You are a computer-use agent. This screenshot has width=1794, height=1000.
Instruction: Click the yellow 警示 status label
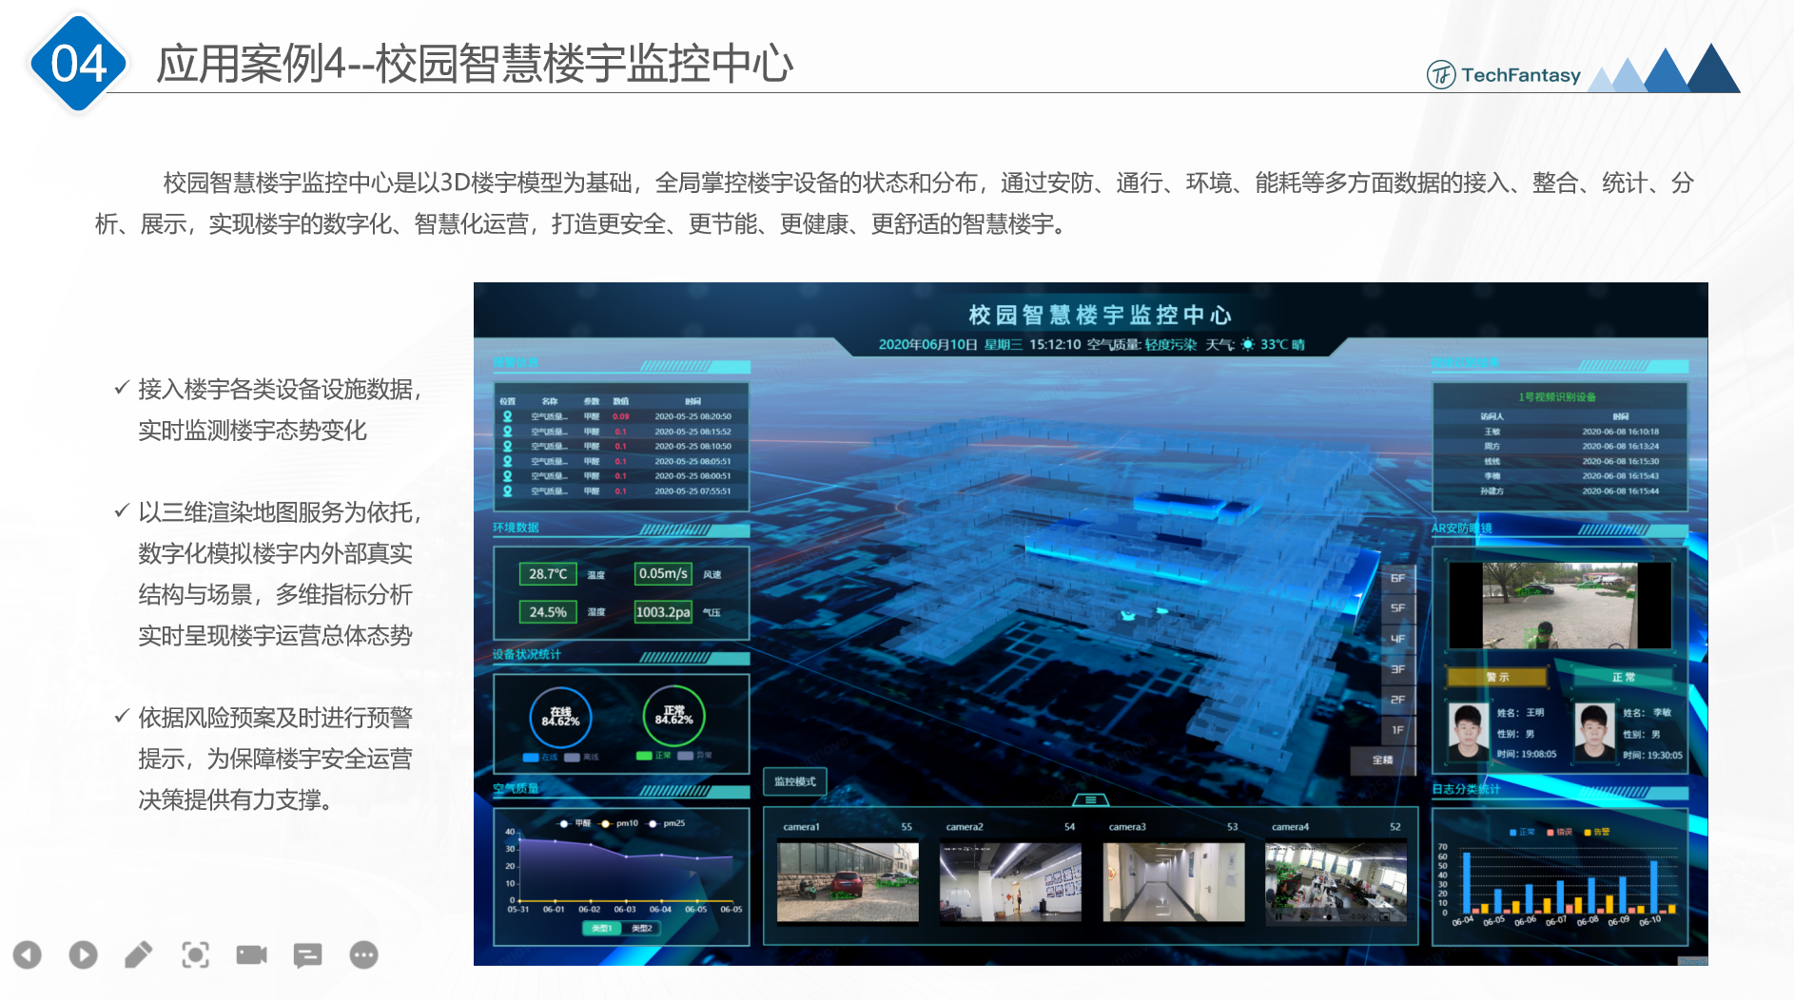click(1497, 677)
